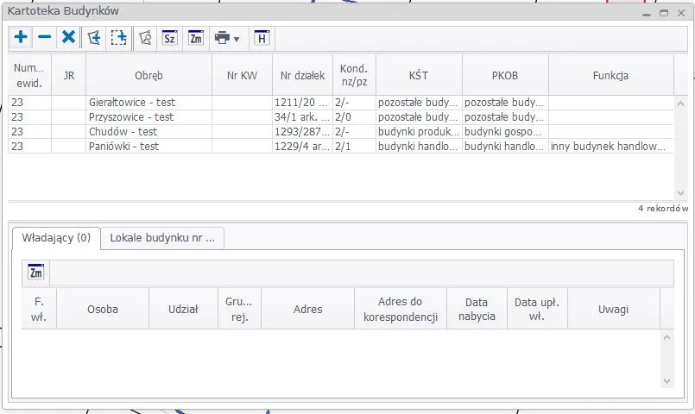
Task: Switch to the Władający (0) tab
Action: (55, 238)
